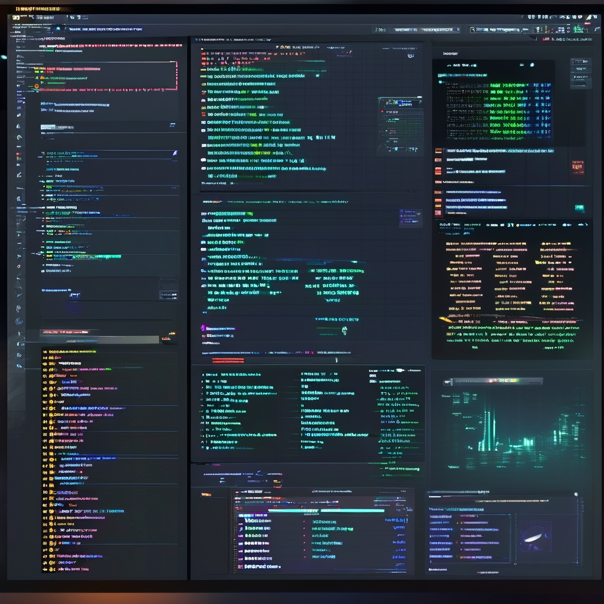The height and width of the screenshot is (604, 604).
Task: Click the purple circle icon in the center panel
Action: click(203, 328)
